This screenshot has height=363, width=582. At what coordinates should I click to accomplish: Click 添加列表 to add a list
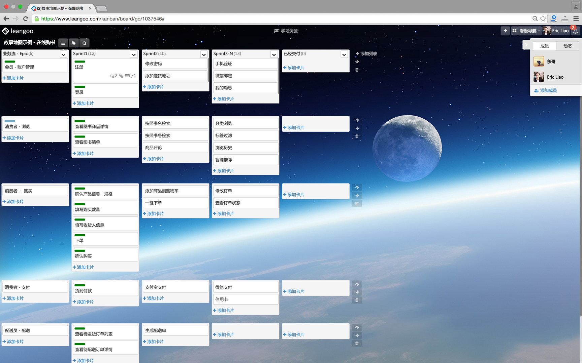366,53
